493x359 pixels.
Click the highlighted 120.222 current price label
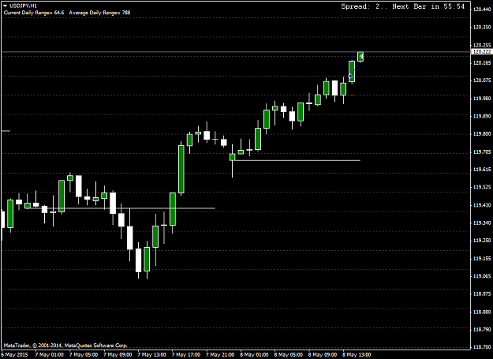(x=482, y=52)
